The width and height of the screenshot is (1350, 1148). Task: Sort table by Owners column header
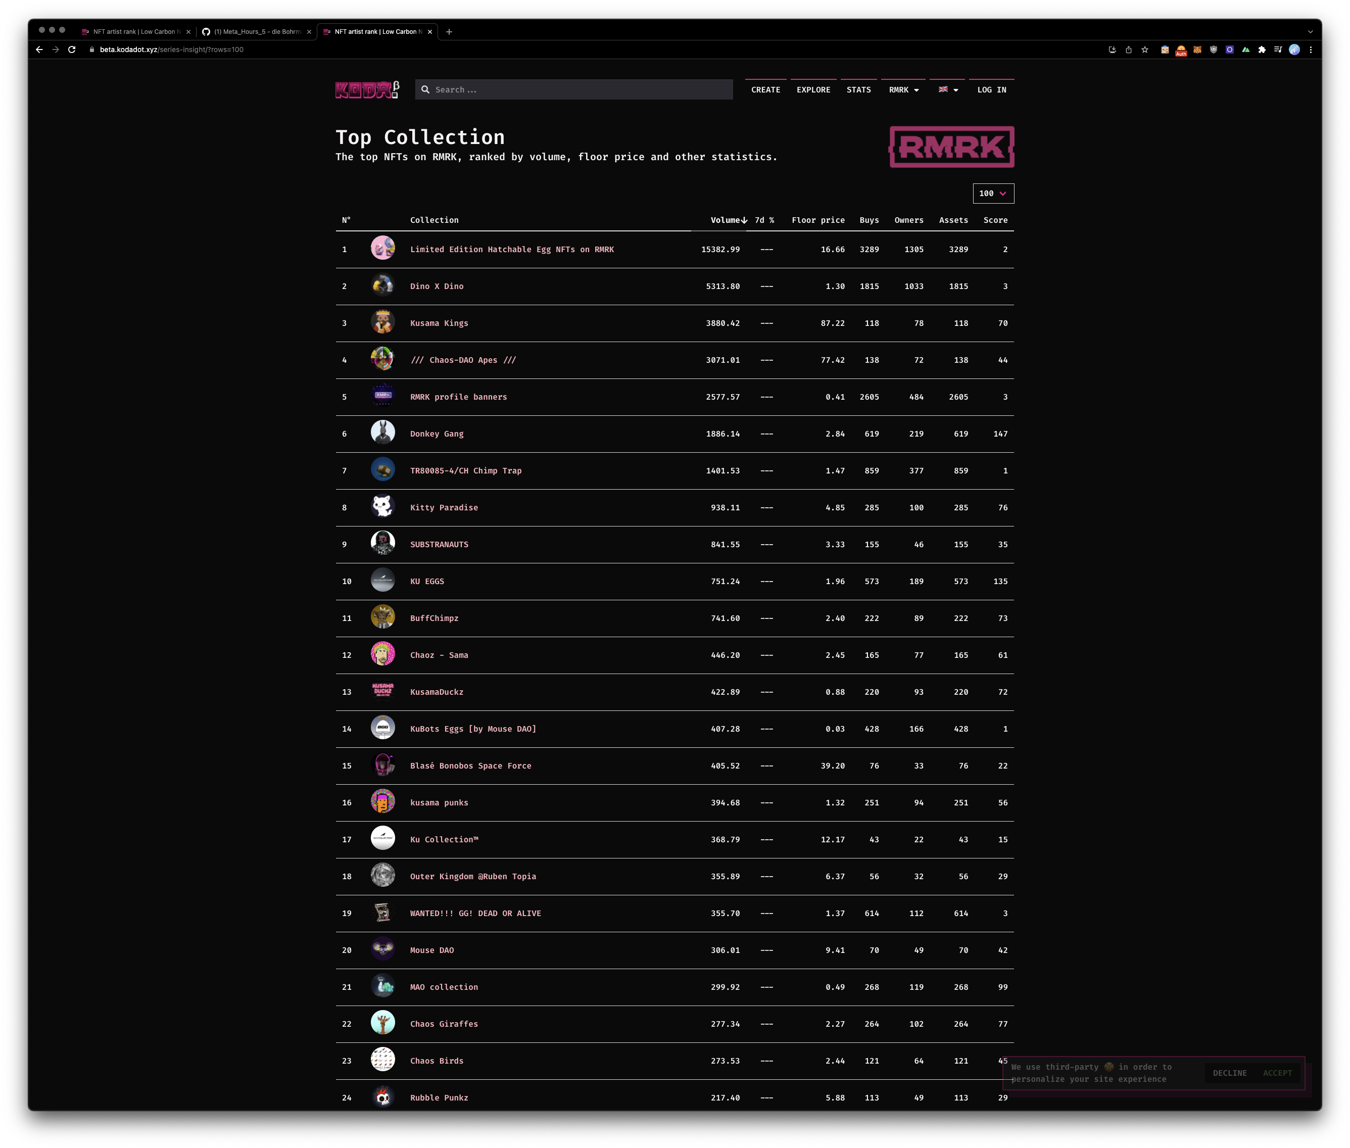(908, 220)
